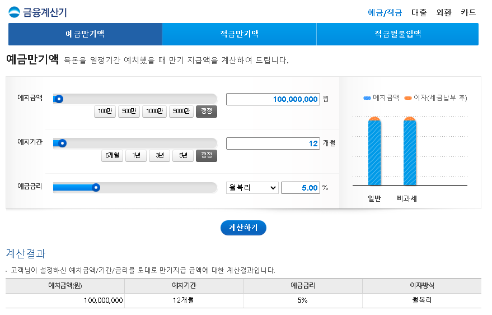The width and height of the screenshot is (492, 315).
Task: Click the 예치기간 table column header
Action: point(184,286)
